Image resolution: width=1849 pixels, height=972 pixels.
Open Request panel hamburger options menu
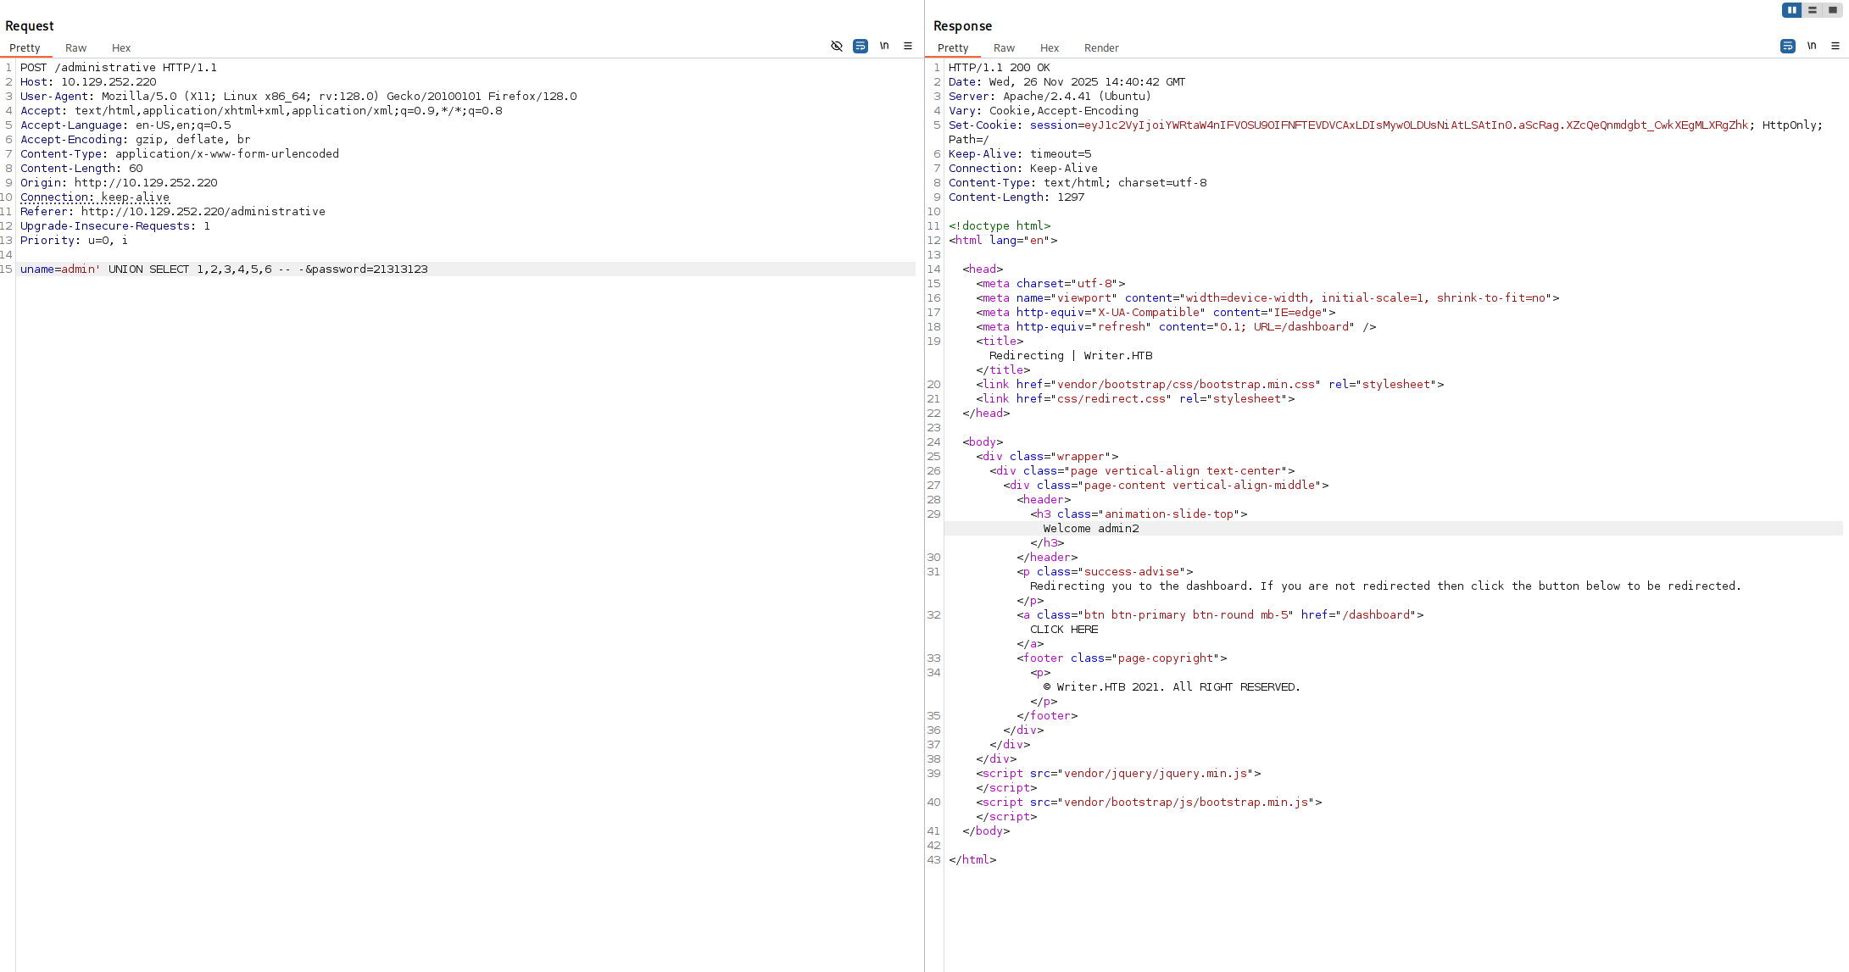(x=908, y=47)
